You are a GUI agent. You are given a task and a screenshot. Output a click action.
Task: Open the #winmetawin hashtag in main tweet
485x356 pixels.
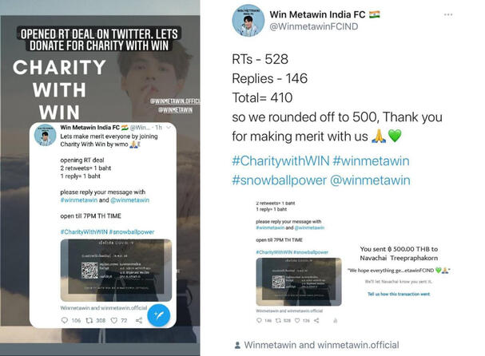(x=371, y=161)
